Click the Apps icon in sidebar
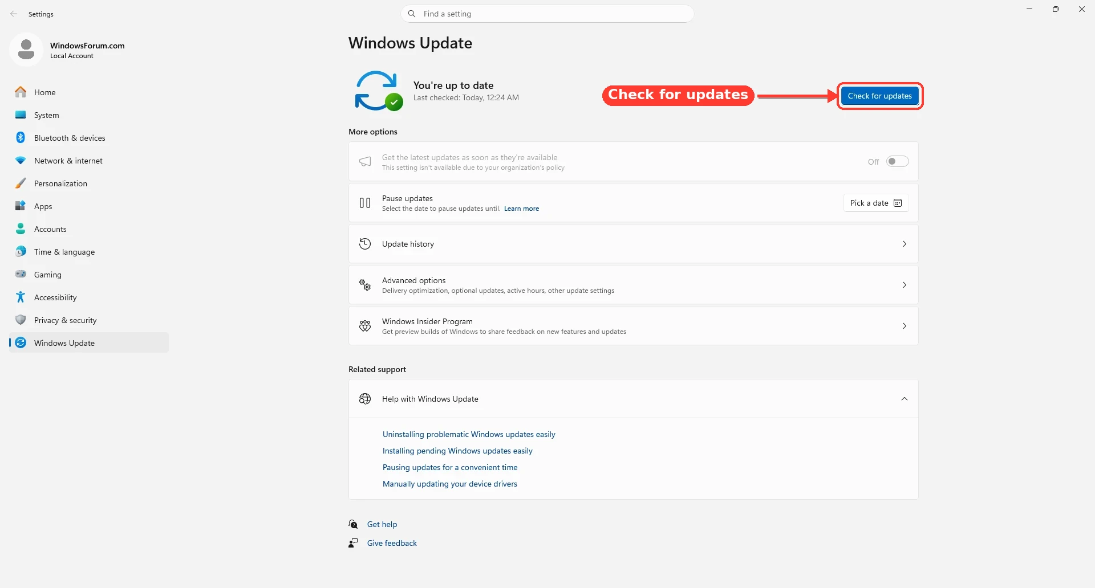 pyautogui.click(x=21, y=206)
